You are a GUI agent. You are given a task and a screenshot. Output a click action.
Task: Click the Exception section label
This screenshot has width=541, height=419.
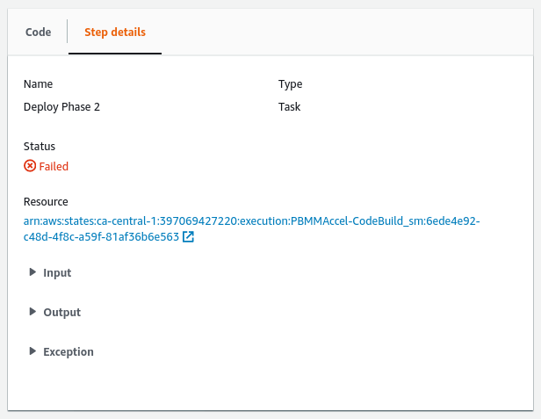69,352
